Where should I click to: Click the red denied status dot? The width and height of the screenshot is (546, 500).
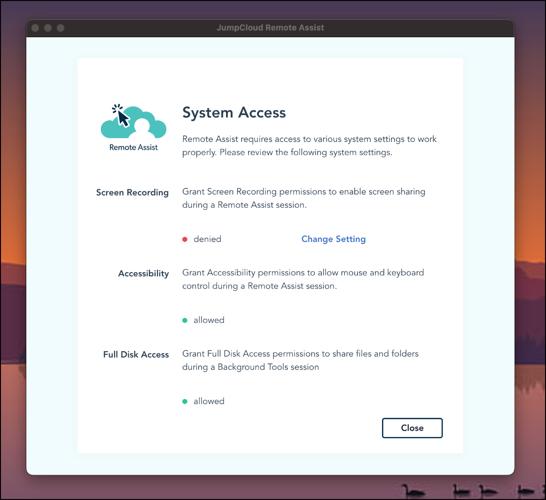pos(185,239)
